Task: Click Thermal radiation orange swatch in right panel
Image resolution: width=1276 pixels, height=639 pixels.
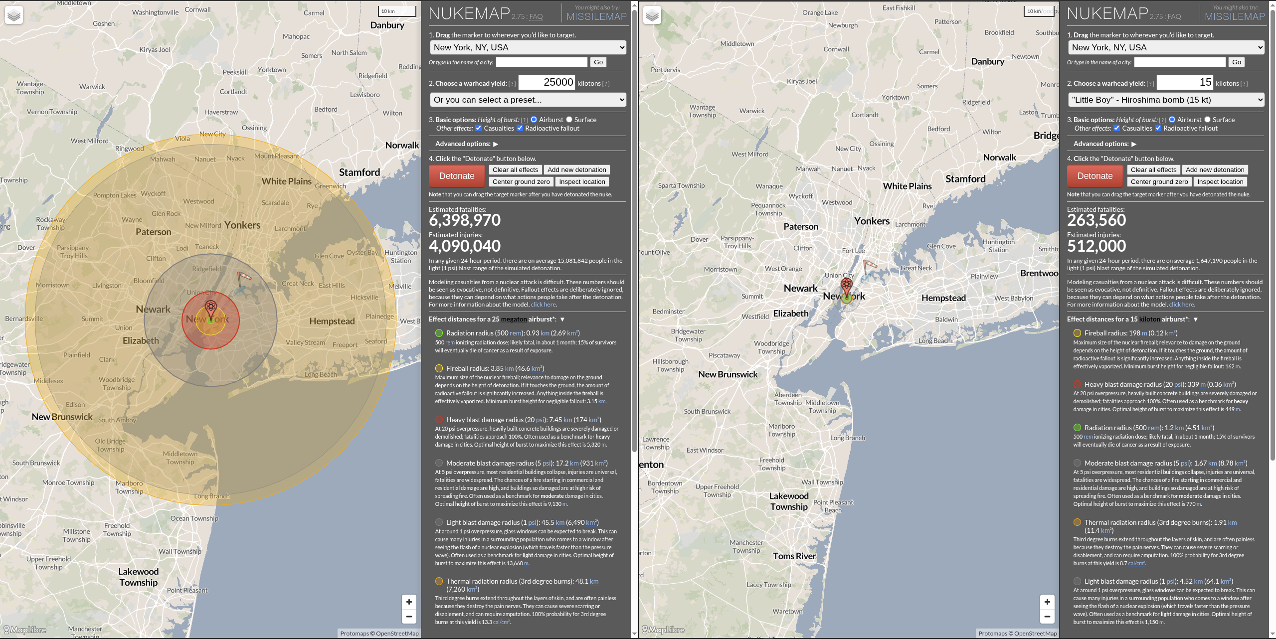Action: 1077,522
